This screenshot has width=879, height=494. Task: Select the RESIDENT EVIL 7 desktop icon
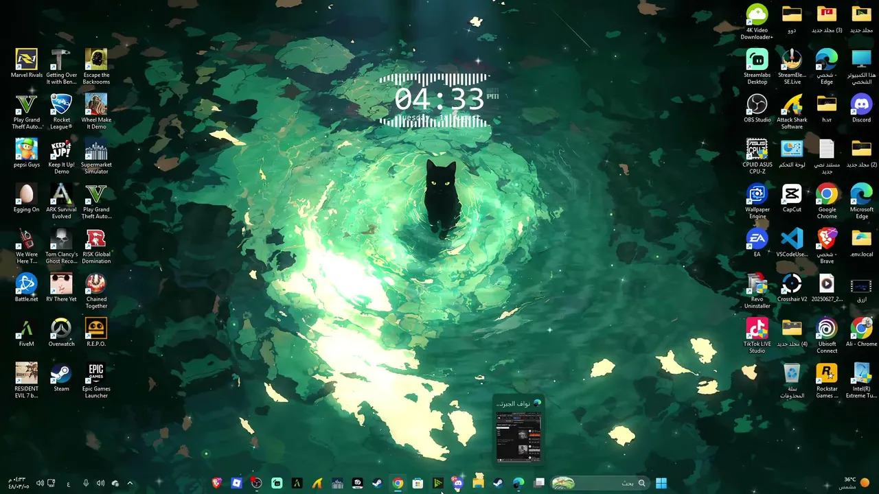27,381
